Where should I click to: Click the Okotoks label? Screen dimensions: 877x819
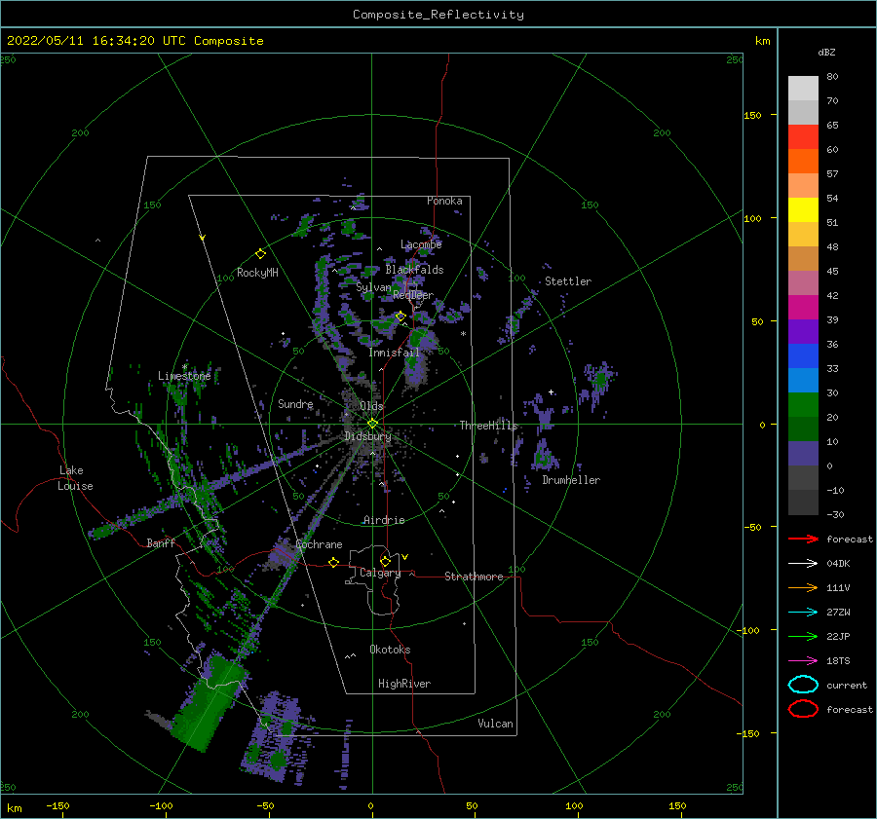(390, 650)
